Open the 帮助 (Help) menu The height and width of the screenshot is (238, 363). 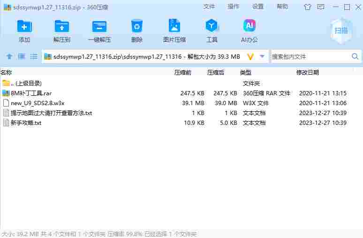pyautogui.click(x=282, y=7)
